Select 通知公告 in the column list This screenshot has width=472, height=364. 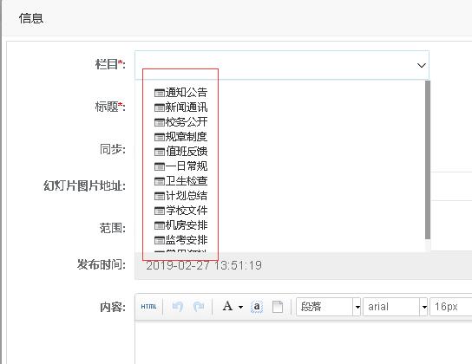pos(187,92)
